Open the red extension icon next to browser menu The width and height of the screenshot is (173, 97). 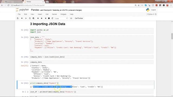(x=167, y=5)
